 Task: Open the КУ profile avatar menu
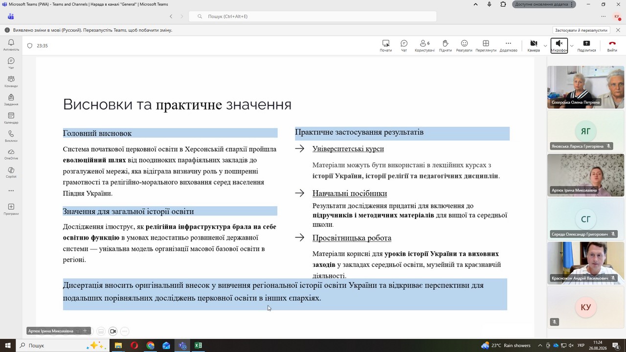pos(617,16)
